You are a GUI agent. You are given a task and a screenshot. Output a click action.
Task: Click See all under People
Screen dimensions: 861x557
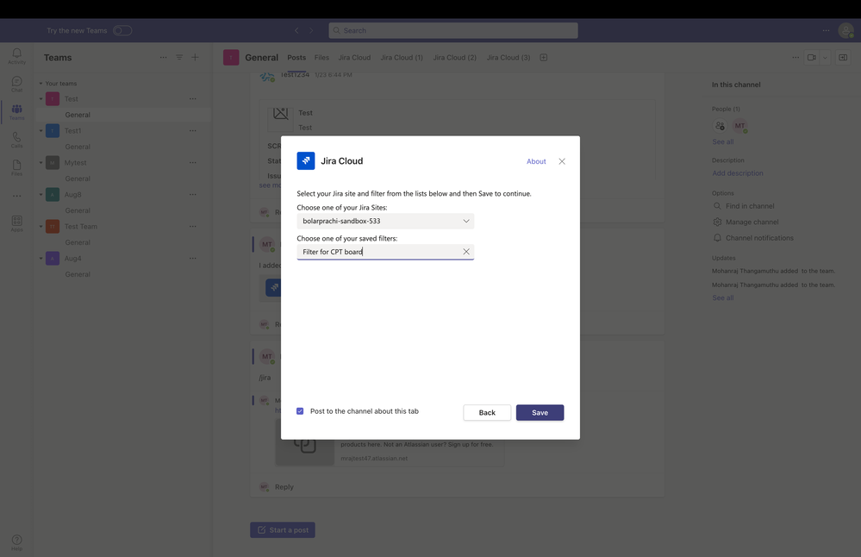pos(722,141)
